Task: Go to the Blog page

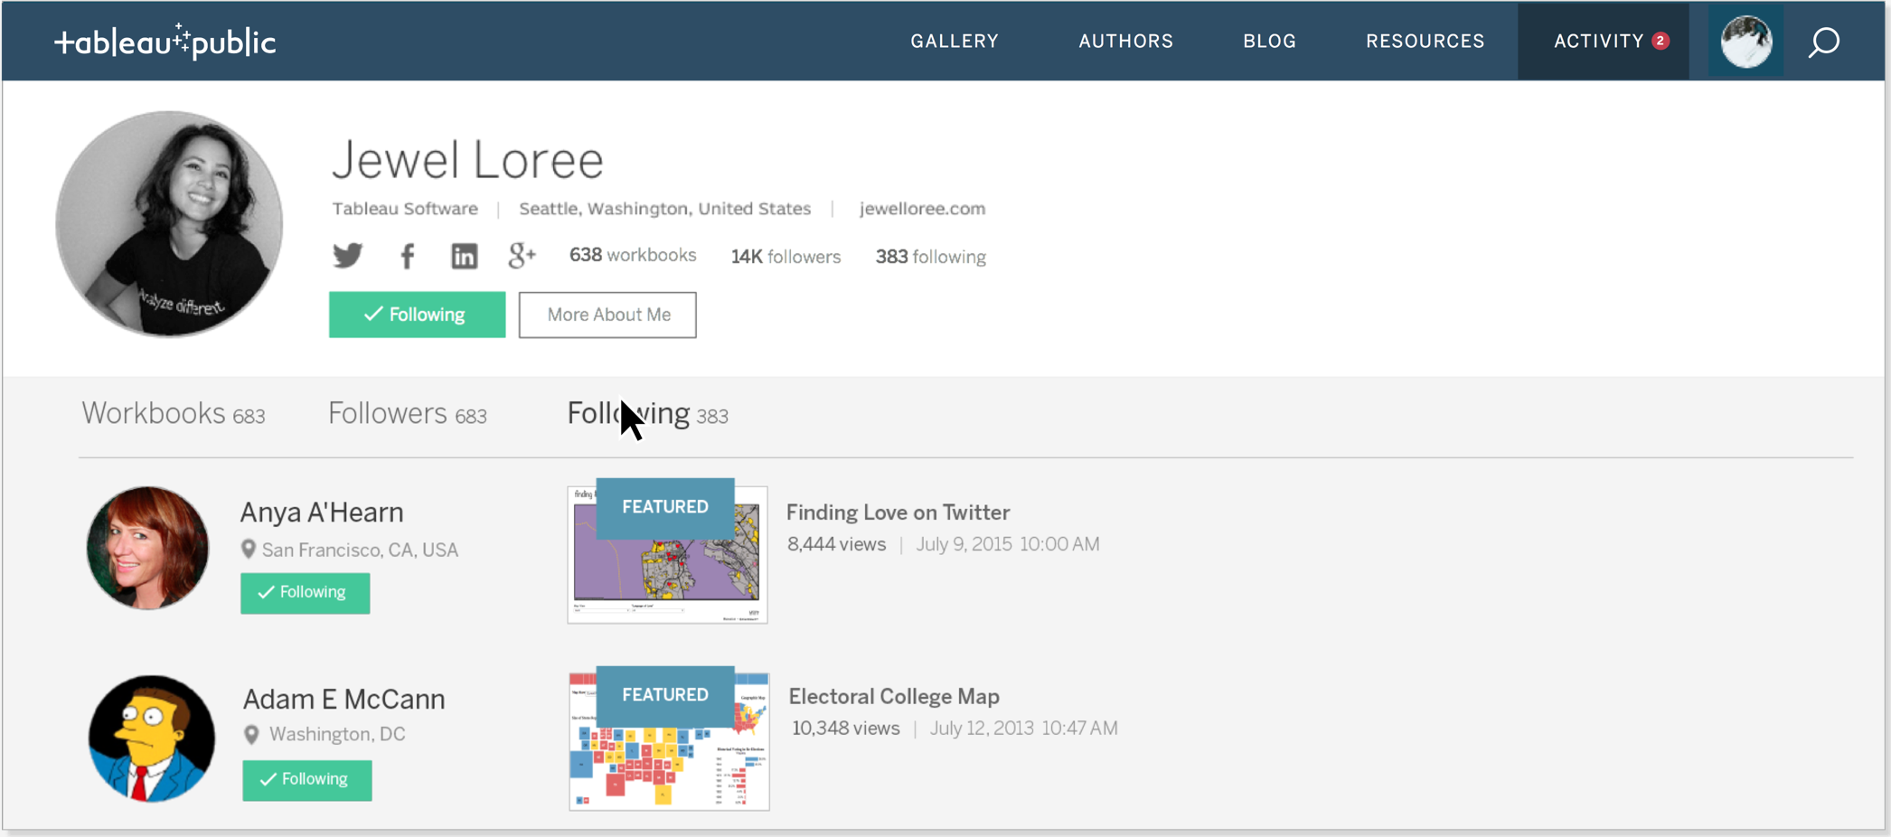Action: [1269, 41]
